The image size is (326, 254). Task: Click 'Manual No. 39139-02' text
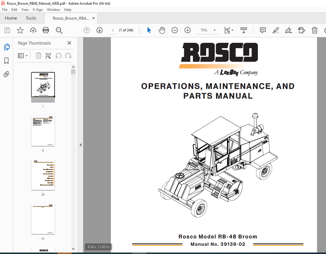[x=218, y=244]
